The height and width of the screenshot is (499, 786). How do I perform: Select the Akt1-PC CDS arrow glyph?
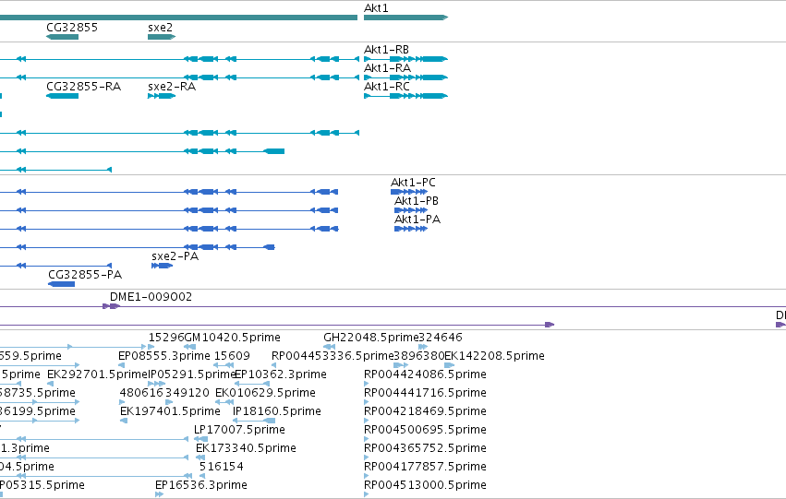coord(409,192)
